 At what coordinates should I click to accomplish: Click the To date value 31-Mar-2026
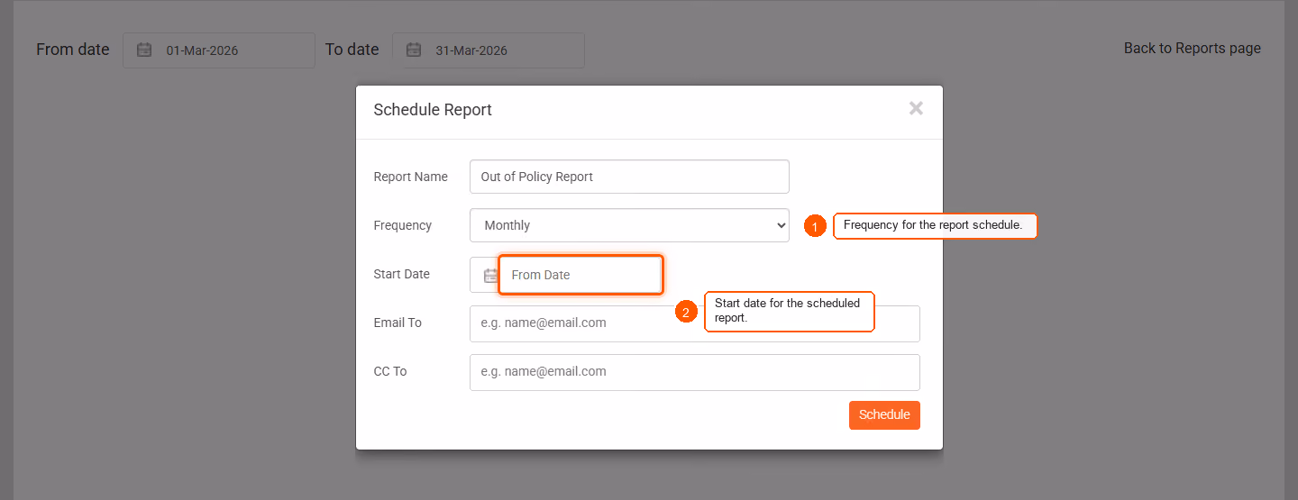[471, 50]
